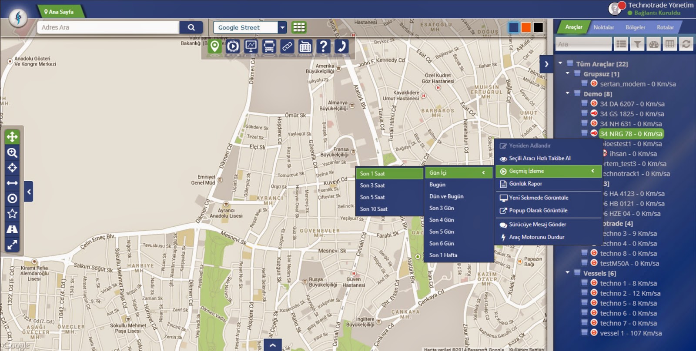Collapse the Tüm Araçlar tree node
Image resolution: width=696 pixels, height=351 pixels.
click(560, 63)
